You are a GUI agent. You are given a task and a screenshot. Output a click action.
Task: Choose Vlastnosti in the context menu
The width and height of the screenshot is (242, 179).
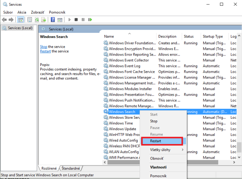click(x=163, y=167)
